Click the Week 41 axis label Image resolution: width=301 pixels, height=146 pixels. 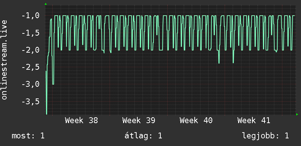coord(254,121)
